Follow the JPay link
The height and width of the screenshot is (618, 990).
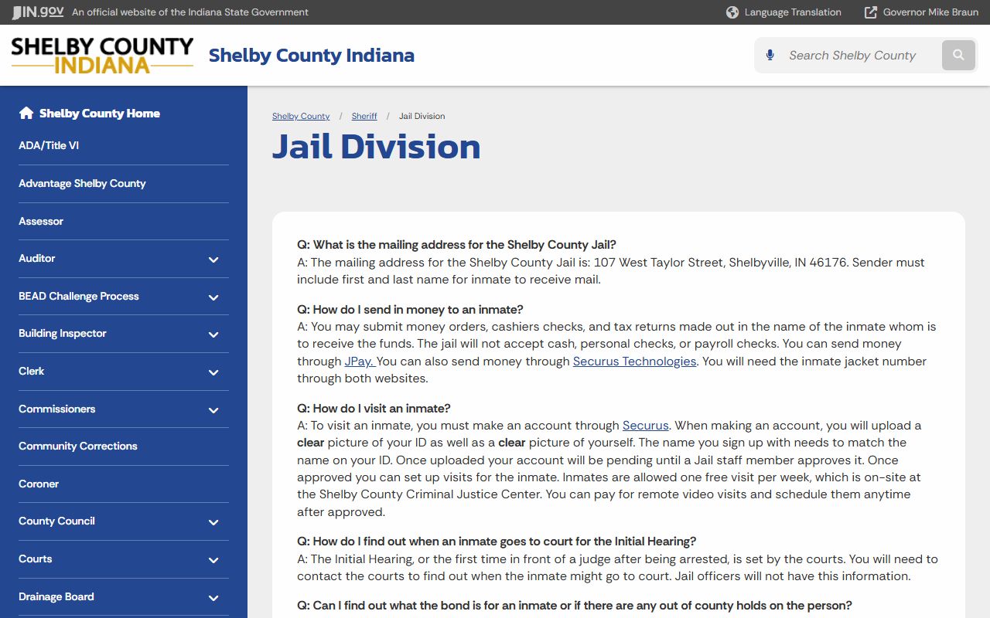point(360,361)
